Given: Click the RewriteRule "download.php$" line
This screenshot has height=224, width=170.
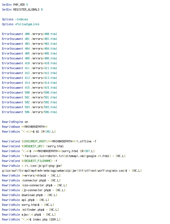Looking at the screenshot, I should click(x=30, y=195).
